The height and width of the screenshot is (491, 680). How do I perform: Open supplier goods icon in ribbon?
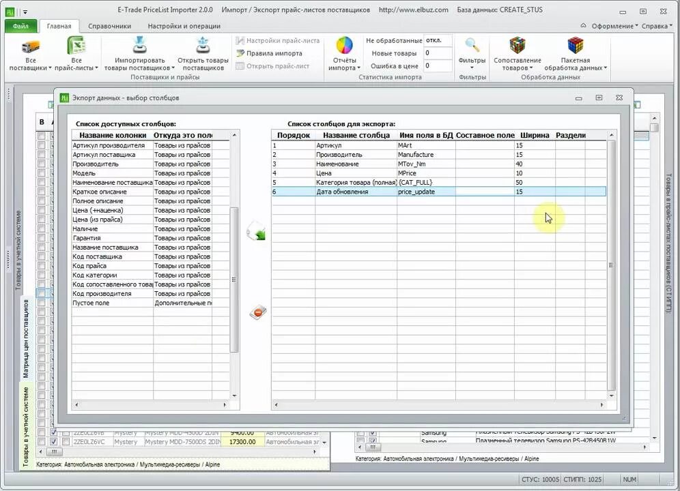point(203,46)
